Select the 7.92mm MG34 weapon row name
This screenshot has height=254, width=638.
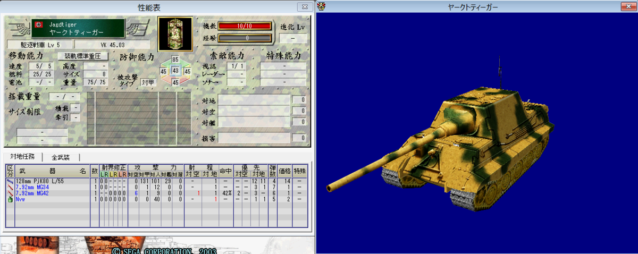pyautogui.click(x=33, y=187)
